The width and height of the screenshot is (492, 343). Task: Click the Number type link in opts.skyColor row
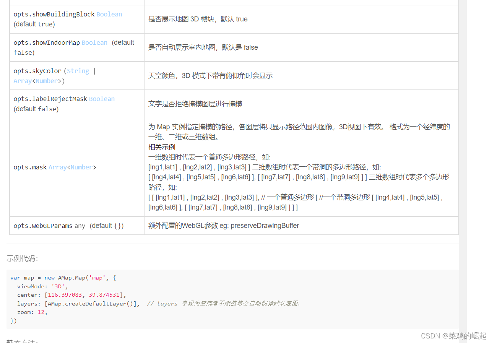[x=47, y=81]
